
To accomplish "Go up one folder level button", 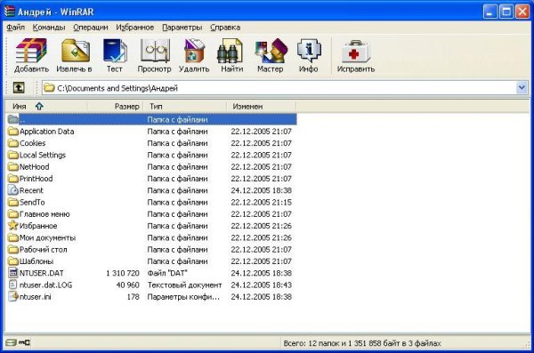I will pos(19,88).
